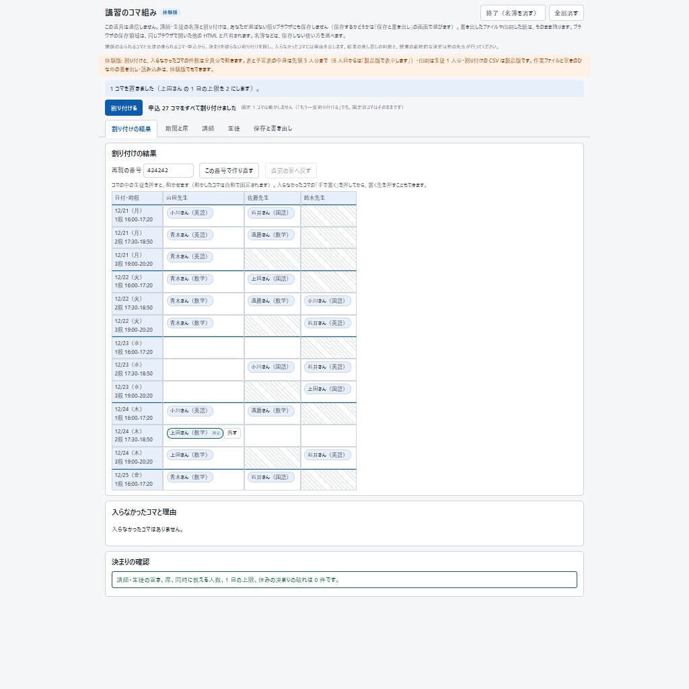Pick 小川さん（国語） in 12/22 2限 row
This screenshot has width=689, height=689.
click(328, 301)
